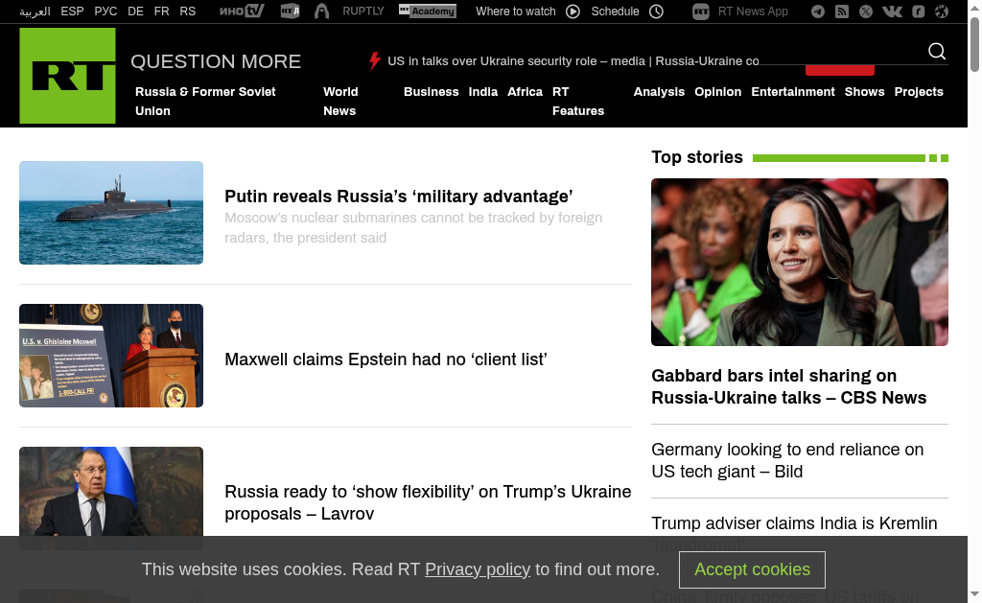
Task: Go to the World News section
Action: pyautogui.click(x=340, y=101)
